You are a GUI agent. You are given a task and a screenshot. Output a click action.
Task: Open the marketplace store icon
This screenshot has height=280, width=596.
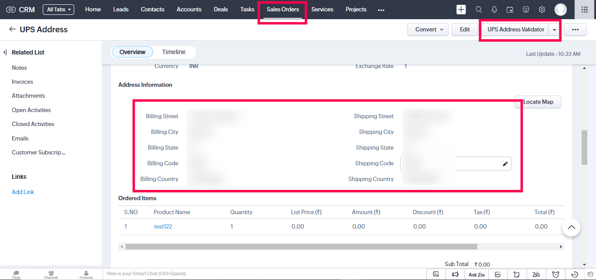point(526,10)
